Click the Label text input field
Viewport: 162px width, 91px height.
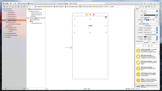pyautogui.click(x=151, y=13)
